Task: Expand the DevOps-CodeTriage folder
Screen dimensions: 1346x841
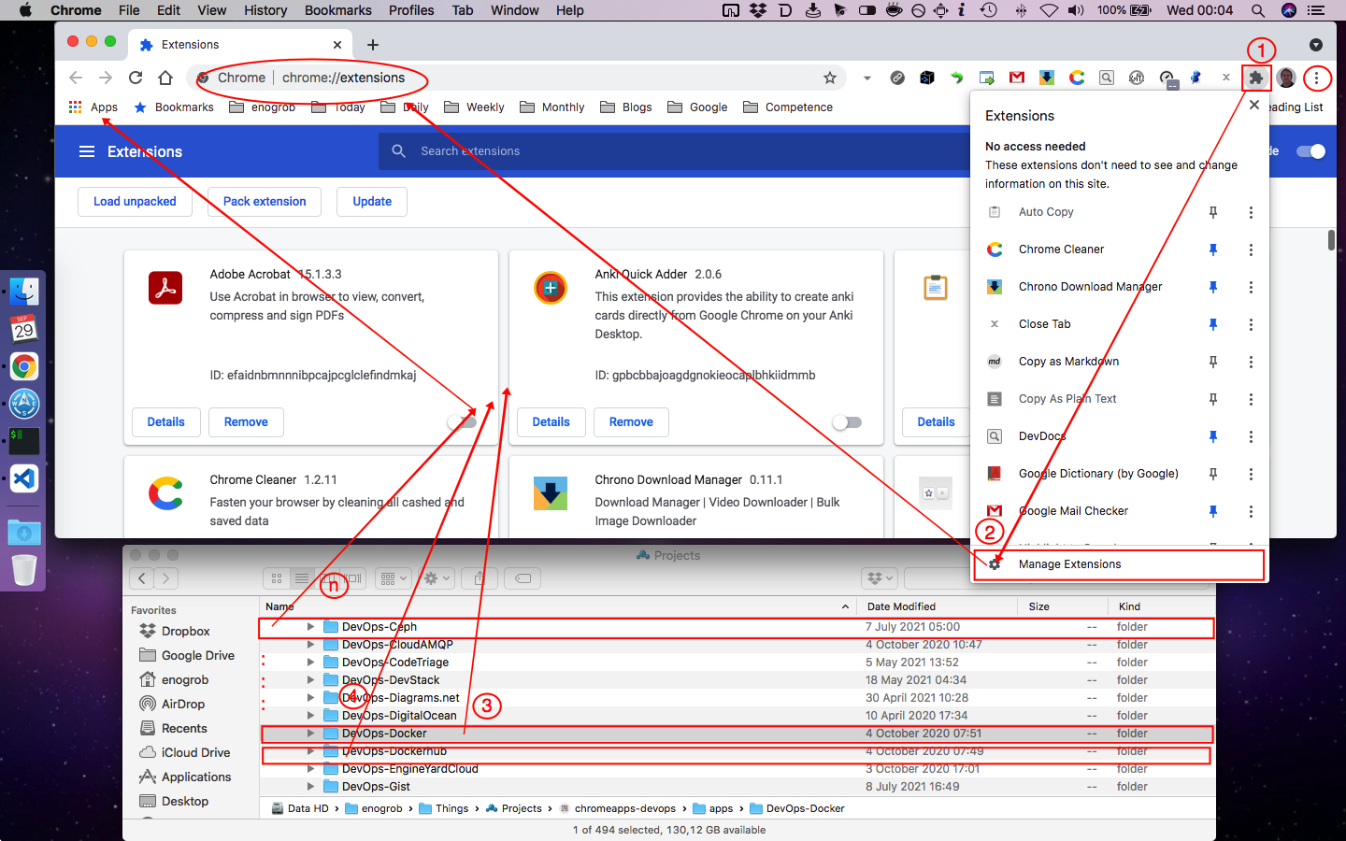Action: (x=311, y=663)
